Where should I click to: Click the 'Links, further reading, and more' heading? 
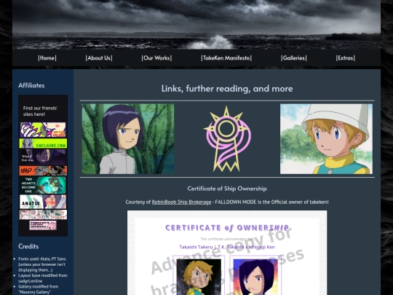[227, 89]
